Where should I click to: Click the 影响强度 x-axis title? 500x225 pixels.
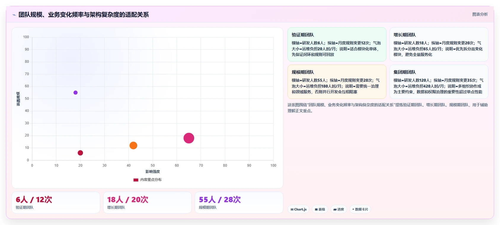click(x=153, y=172)
